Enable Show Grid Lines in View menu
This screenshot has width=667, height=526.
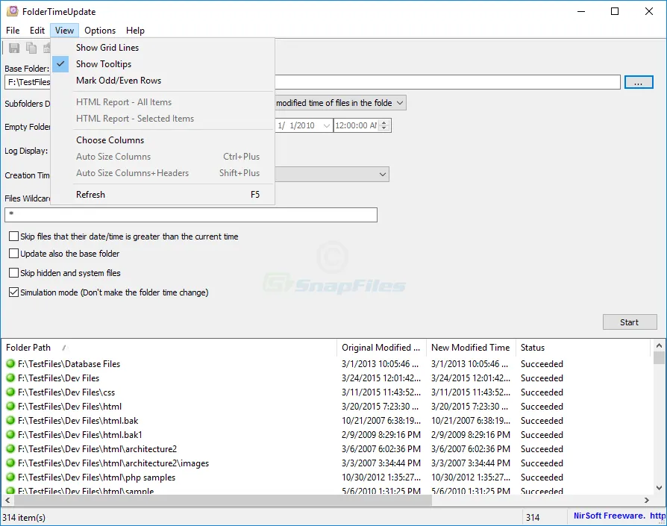[x=163, y=48]
